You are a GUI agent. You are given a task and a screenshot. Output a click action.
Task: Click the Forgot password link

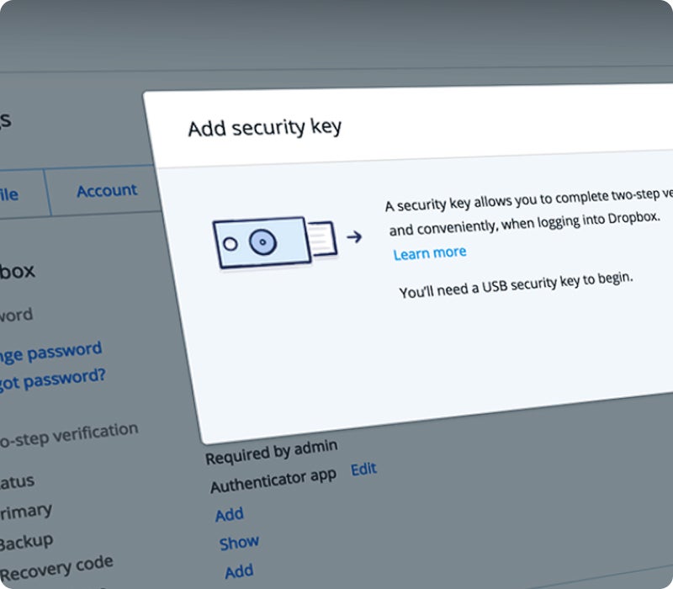click(52, 378)
